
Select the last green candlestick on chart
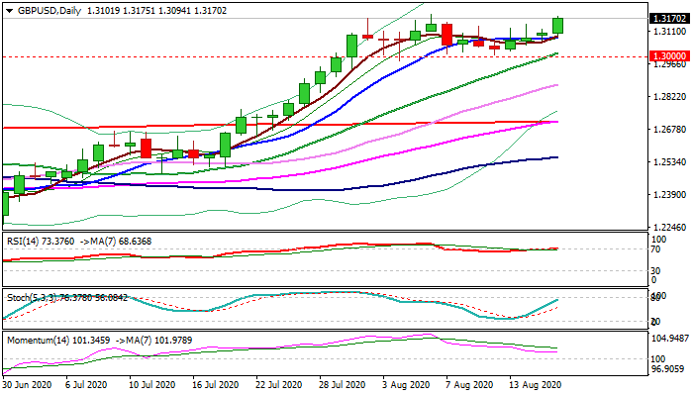click(558, 25)
